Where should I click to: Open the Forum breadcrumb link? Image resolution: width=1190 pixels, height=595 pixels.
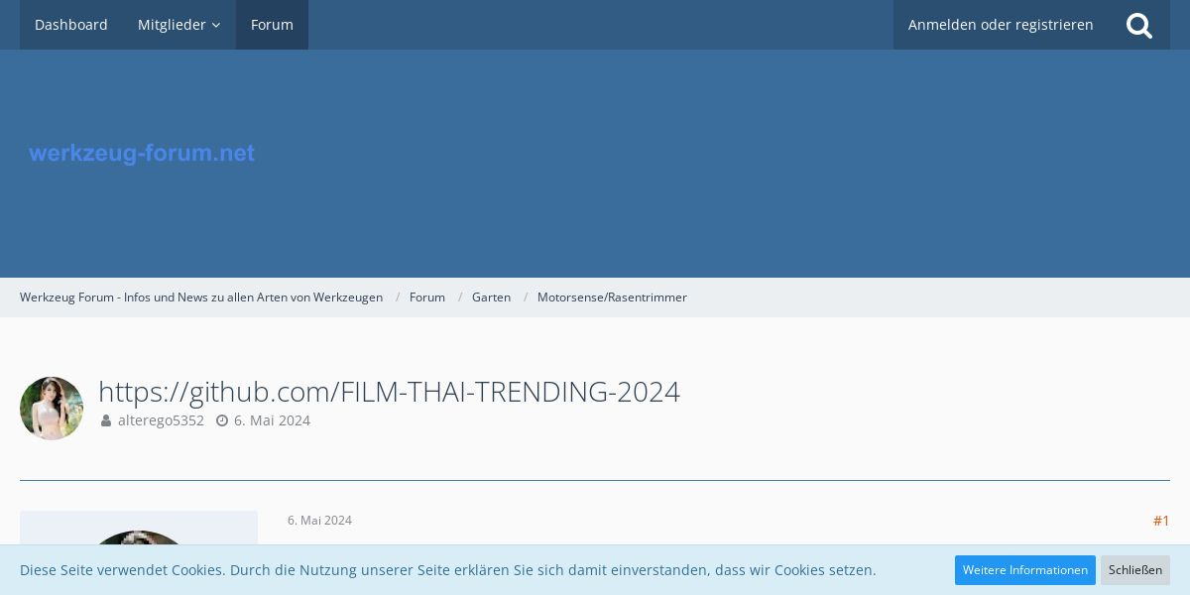click(x=427, y=297)
